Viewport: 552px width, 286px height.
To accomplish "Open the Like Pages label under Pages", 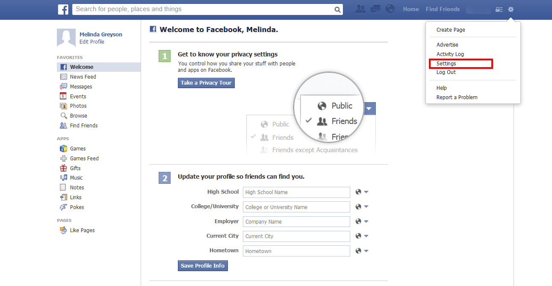I will pyautogui.click(x=83, y=230).
